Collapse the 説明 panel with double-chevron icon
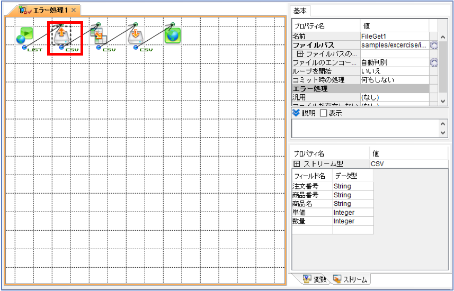The height and width of the screenshot is (291, 454). pyautogui.click(x=296, y=113)
